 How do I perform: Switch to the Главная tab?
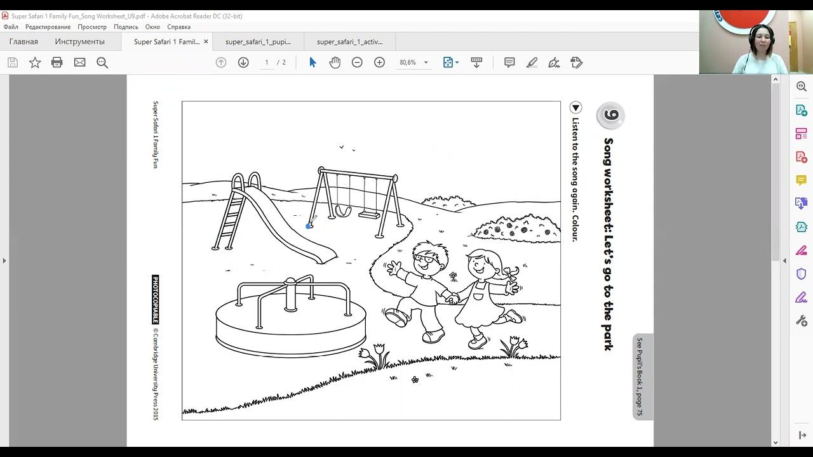pos(24,41)
